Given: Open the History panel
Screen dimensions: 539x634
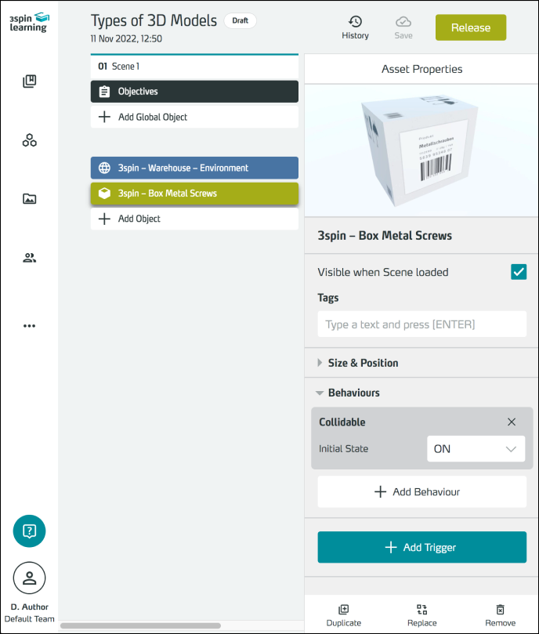Looking at the screenshot, I should (355, 27).
